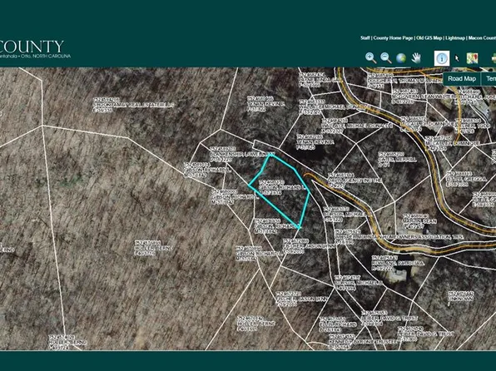Click the printer icon at toolbar edge
Screen dimensions: 496x371
[494, 59]
